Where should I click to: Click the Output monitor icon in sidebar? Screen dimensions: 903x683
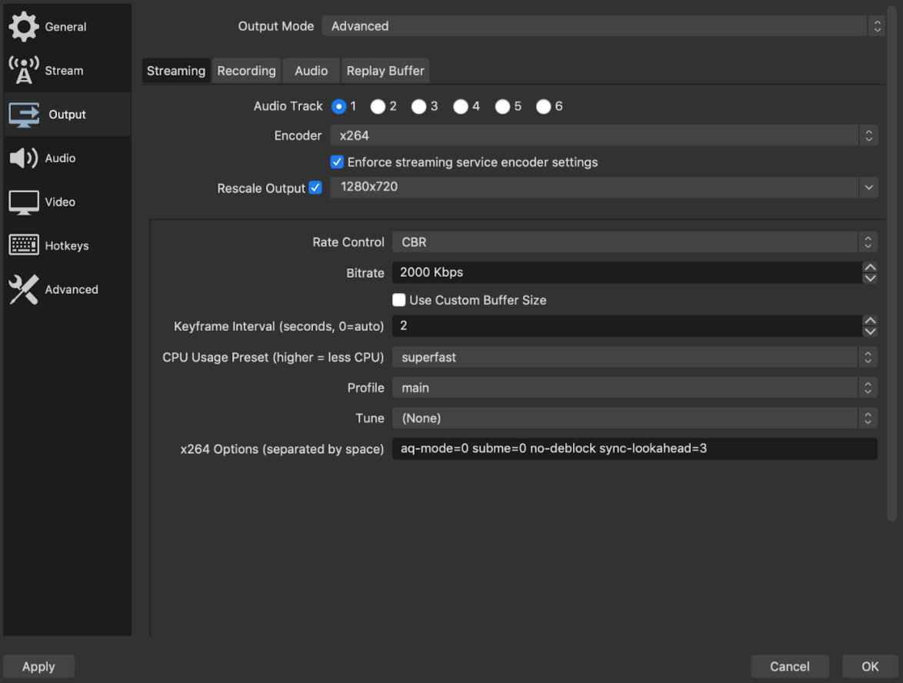pos(24,115)
